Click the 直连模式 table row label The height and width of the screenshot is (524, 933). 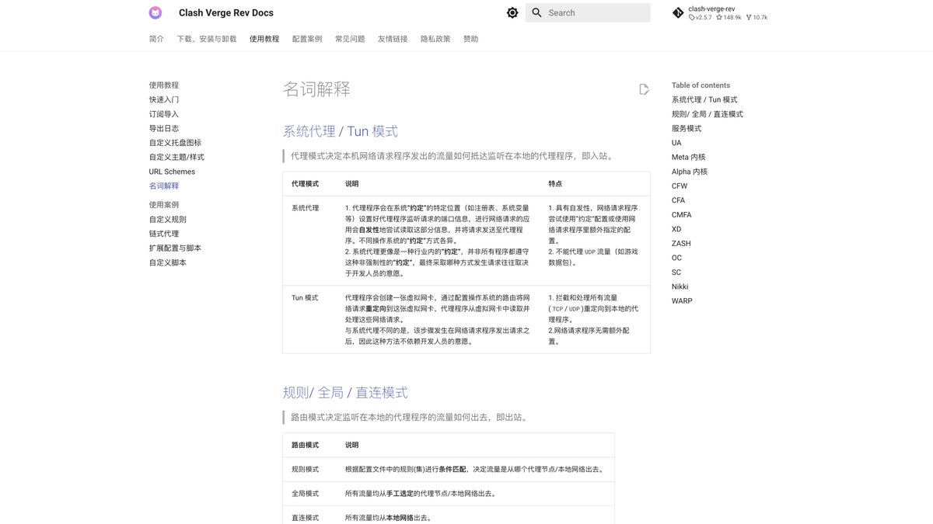coord(306,517)
